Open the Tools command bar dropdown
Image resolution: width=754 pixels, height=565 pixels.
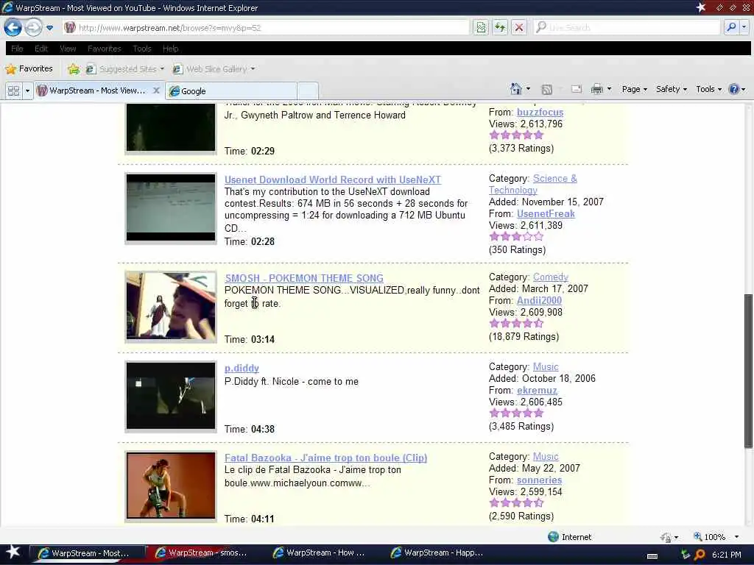coord(709,89)
